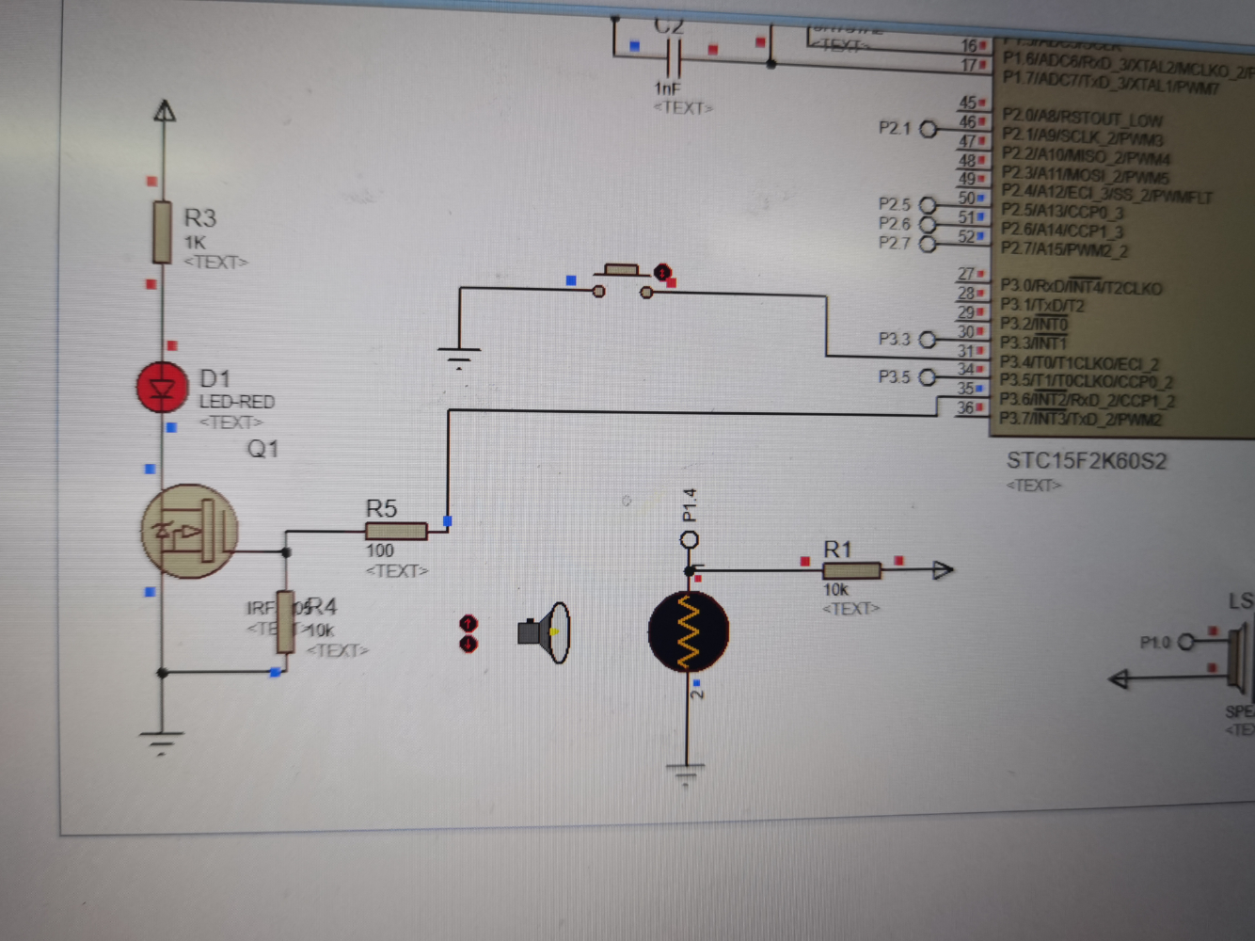1255x941 pixels.
Task: Click the P3.7/INT3/TxD_2/PWM2 pin label
Action: click(1081, 419)
